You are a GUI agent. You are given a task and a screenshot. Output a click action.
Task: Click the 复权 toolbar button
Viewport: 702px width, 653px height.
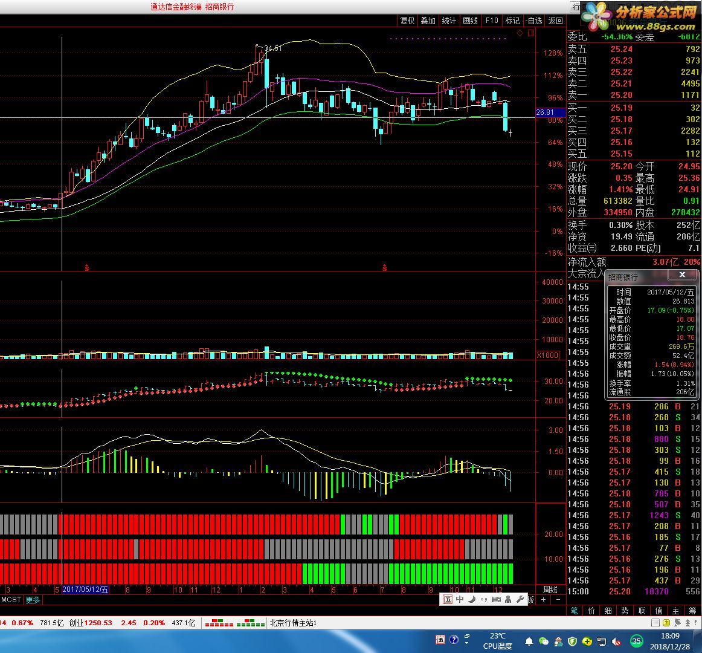coord(407,21)
